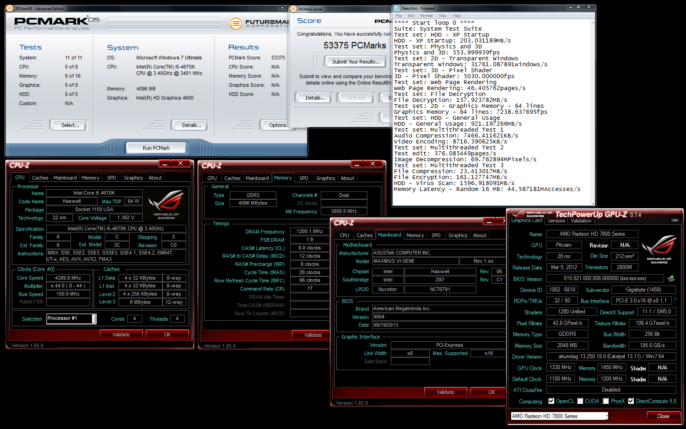Click the Notepad title bar icon
The width and height of the screenshot is (686, 429).
[397, 8]
